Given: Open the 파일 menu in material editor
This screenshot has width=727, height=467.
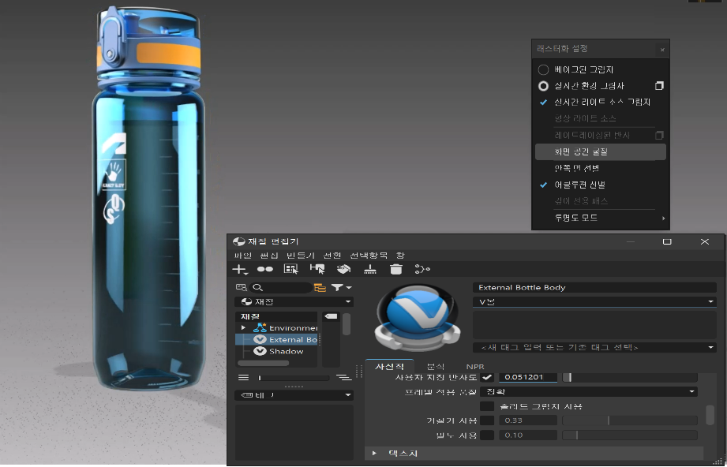Looking at the screenshot, I should 242,256.
